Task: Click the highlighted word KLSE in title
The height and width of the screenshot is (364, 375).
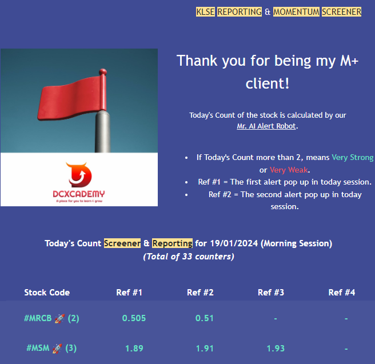Action: coord(205,11)
